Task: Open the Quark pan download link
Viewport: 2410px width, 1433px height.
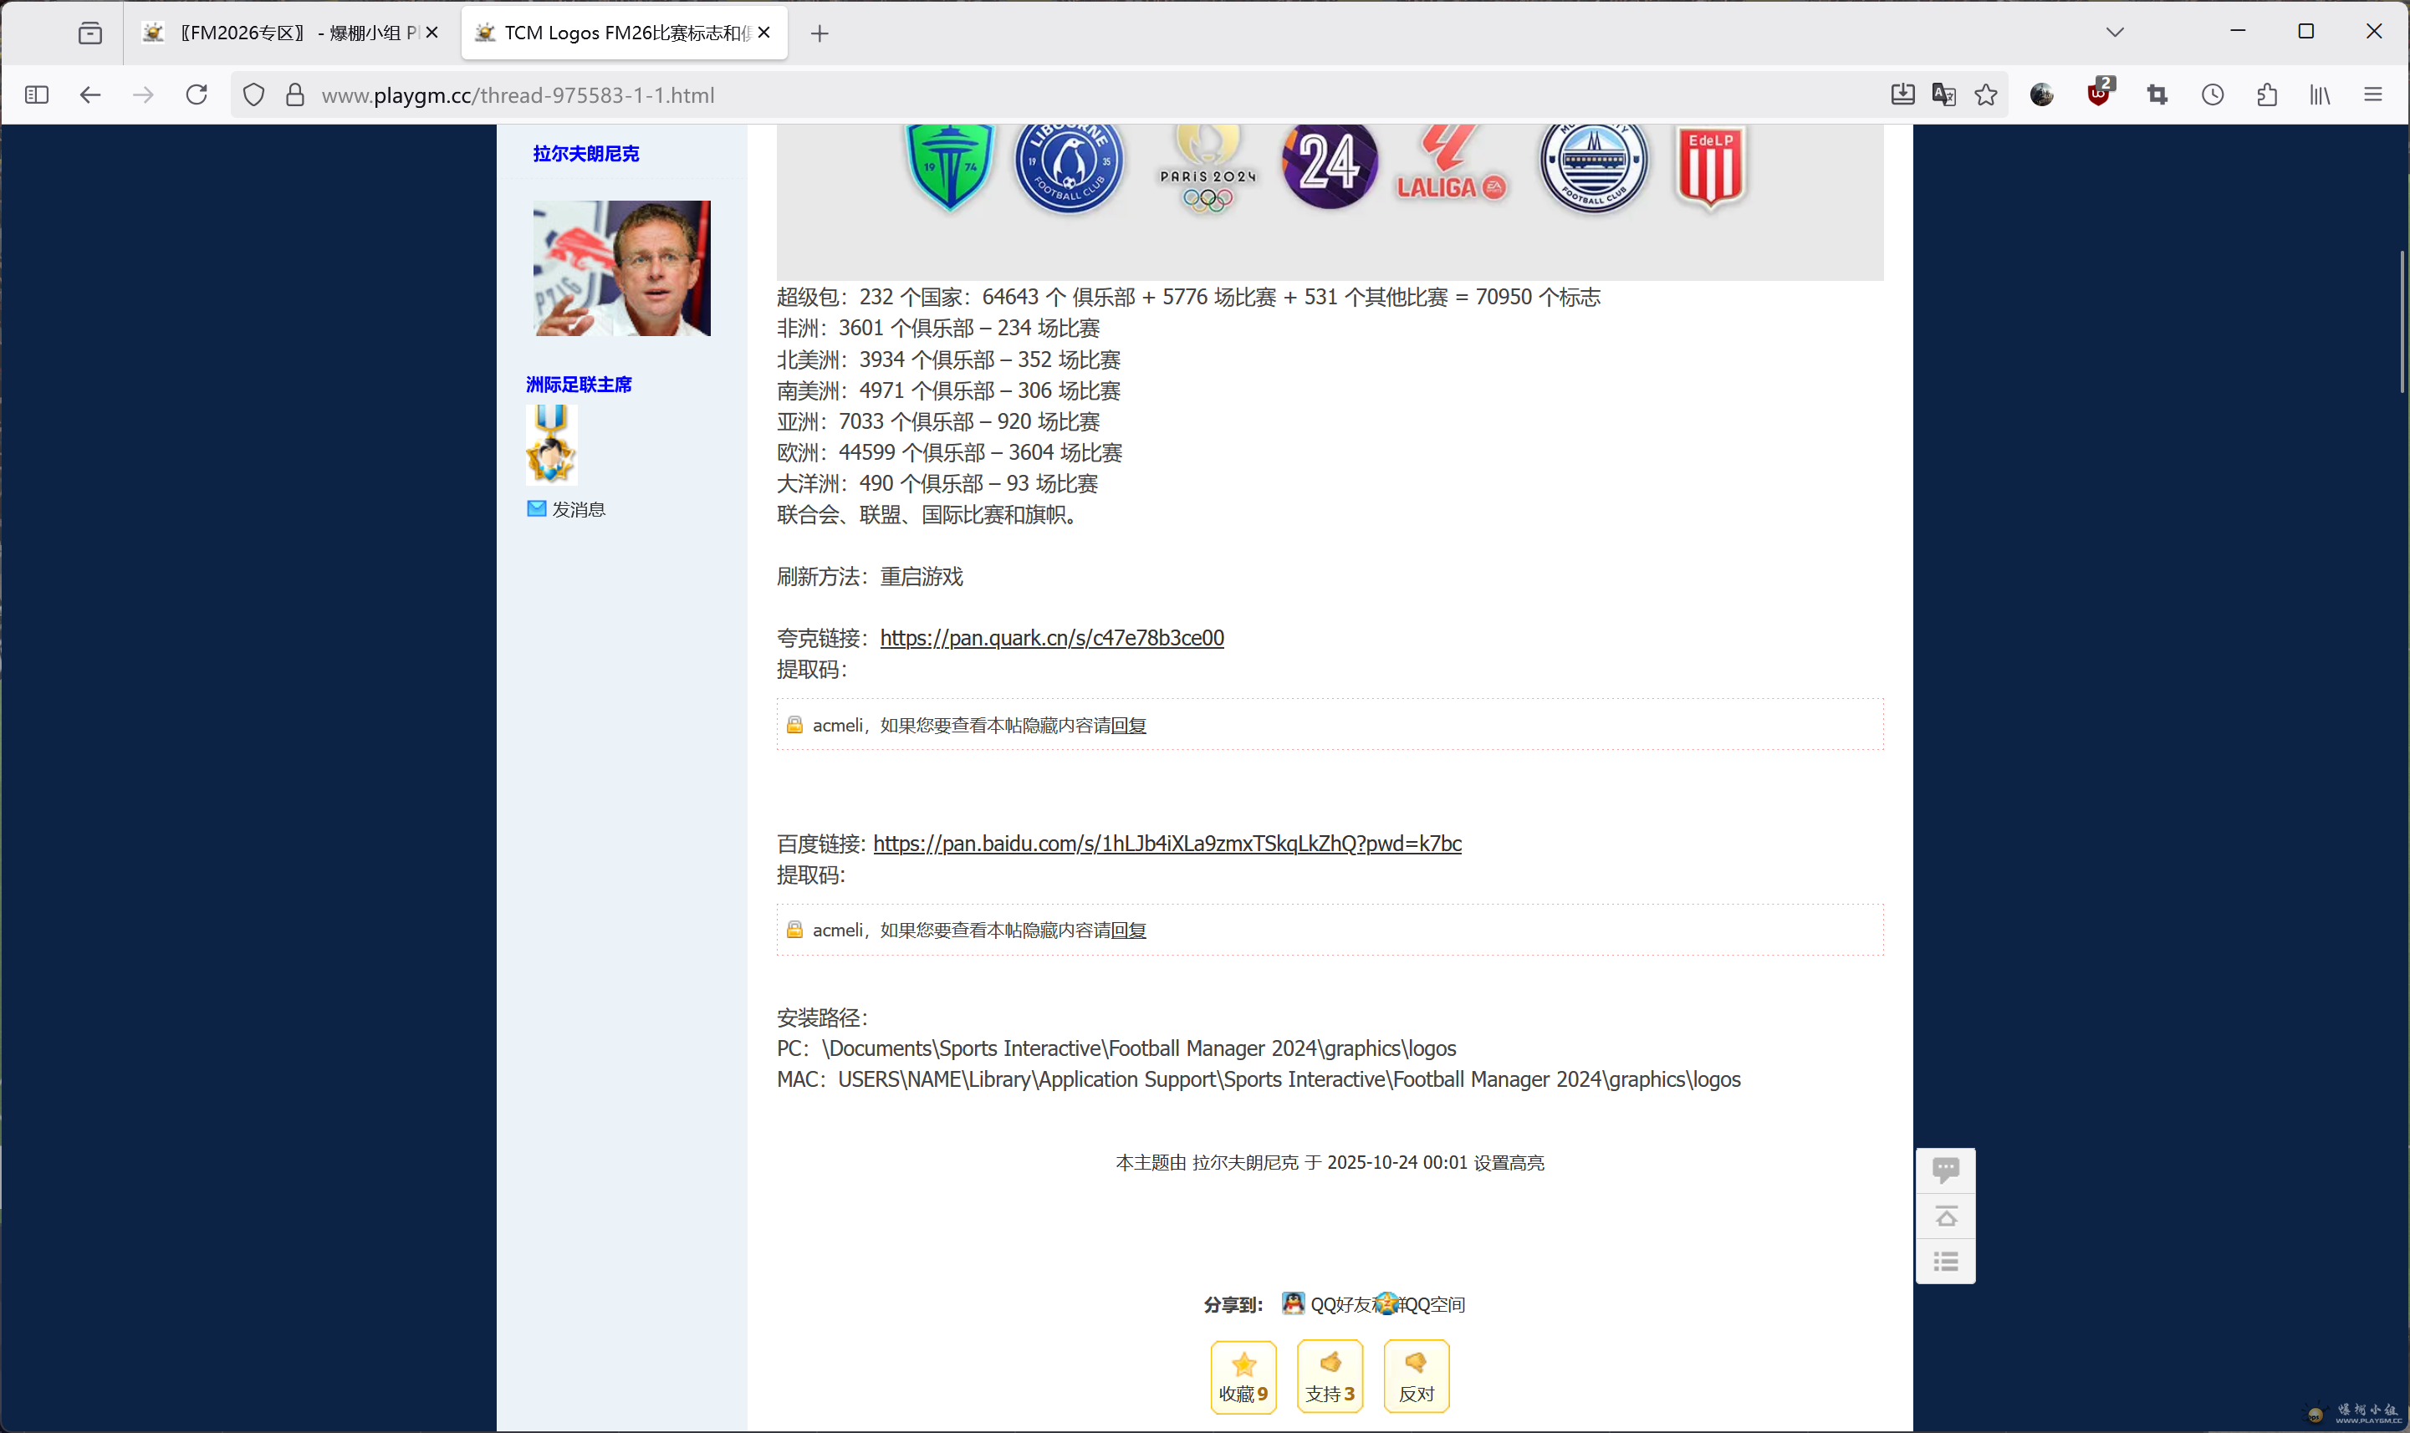Action: (1051, 638)
